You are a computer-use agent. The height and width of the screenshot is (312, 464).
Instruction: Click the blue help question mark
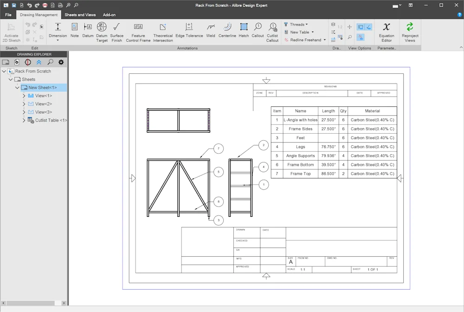tap(460, 15)
